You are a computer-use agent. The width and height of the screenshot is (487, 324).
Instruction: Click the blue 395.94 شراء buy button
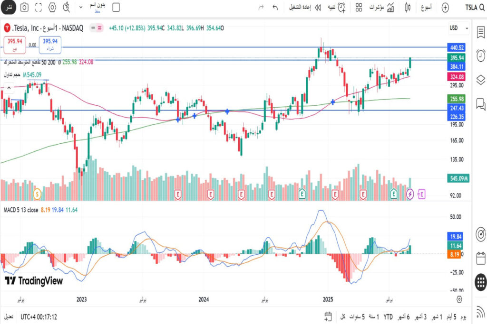[x=50, y=44]
